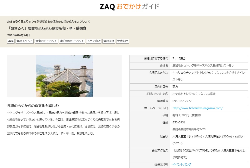This screenshot has width=250, height=168.
Task: Select the 長崎 tag
Action: pyautogui.click(x=11, y=41)
